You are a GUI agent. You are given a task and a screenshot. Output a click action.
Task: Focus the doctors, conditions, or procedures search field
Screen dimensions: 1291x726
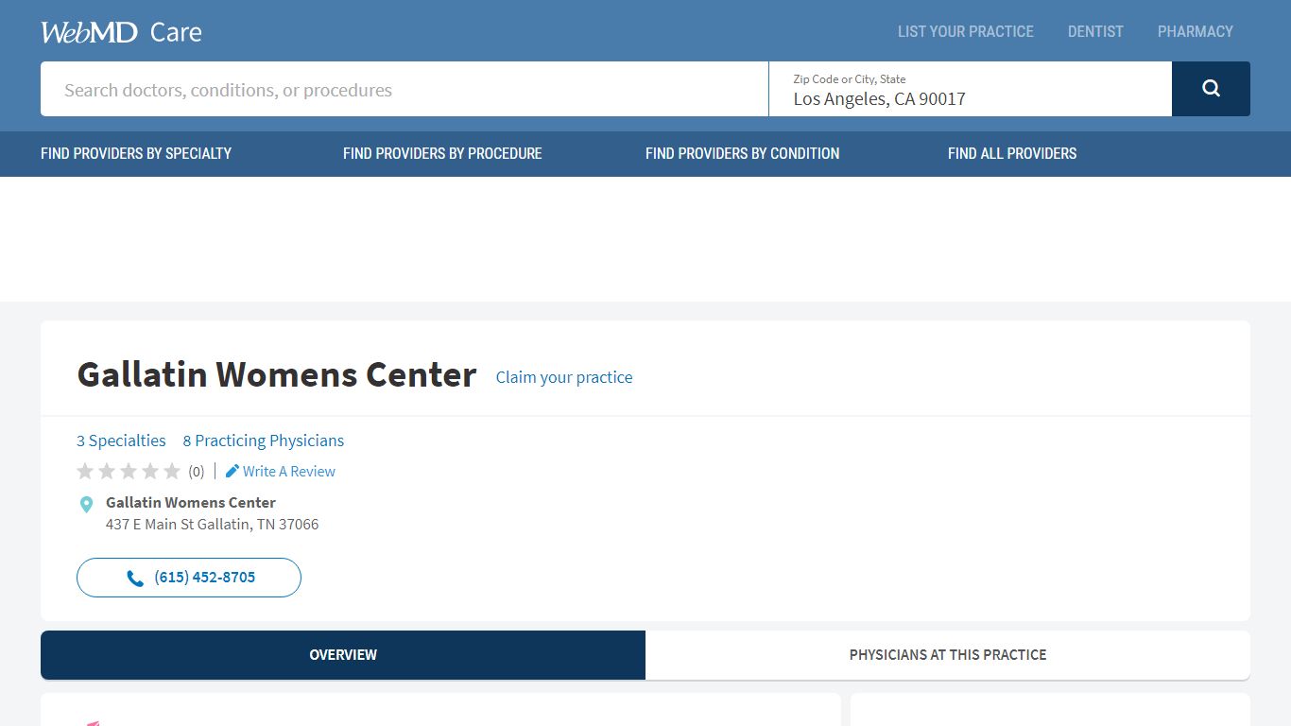pyautogui.click(x=405, y=89)
